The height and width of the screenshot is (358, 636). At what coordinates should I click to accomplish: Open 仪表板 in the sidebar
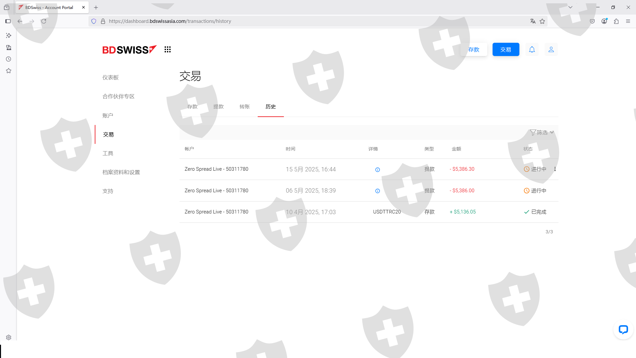[110, 77]
